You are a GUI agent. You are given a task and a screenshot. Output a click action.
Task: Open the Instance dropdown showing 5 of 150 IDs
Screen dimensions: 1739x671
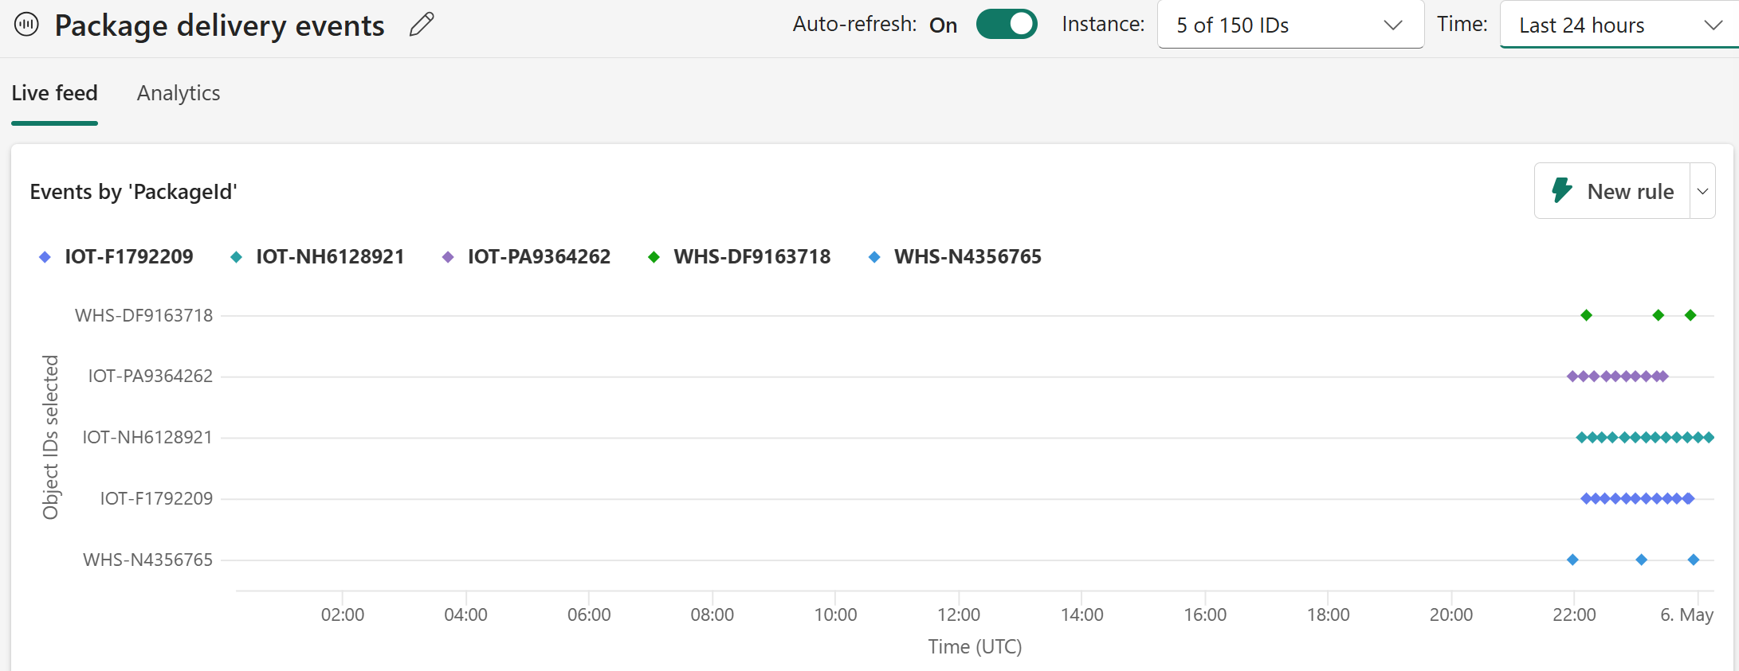[x=1290, y=25]
